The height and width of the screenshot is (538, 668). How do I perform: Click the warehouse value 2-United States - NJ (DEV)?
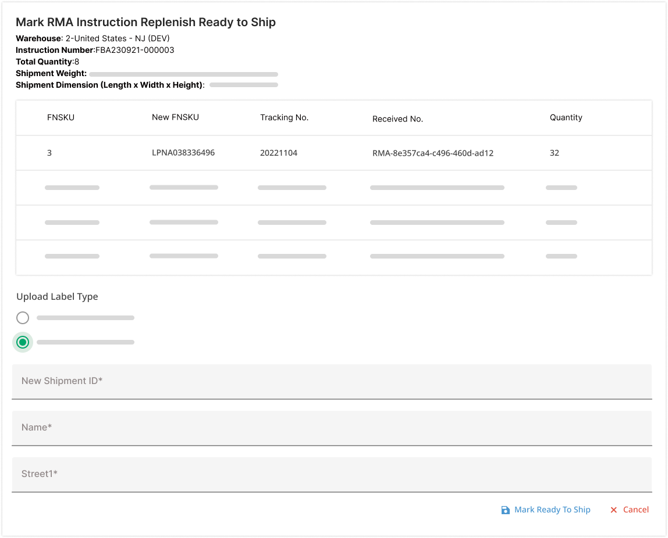125,38
